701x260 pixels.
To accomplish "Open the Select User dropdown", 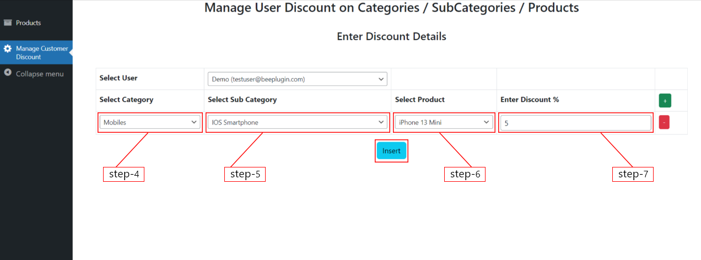I will 297,79.
